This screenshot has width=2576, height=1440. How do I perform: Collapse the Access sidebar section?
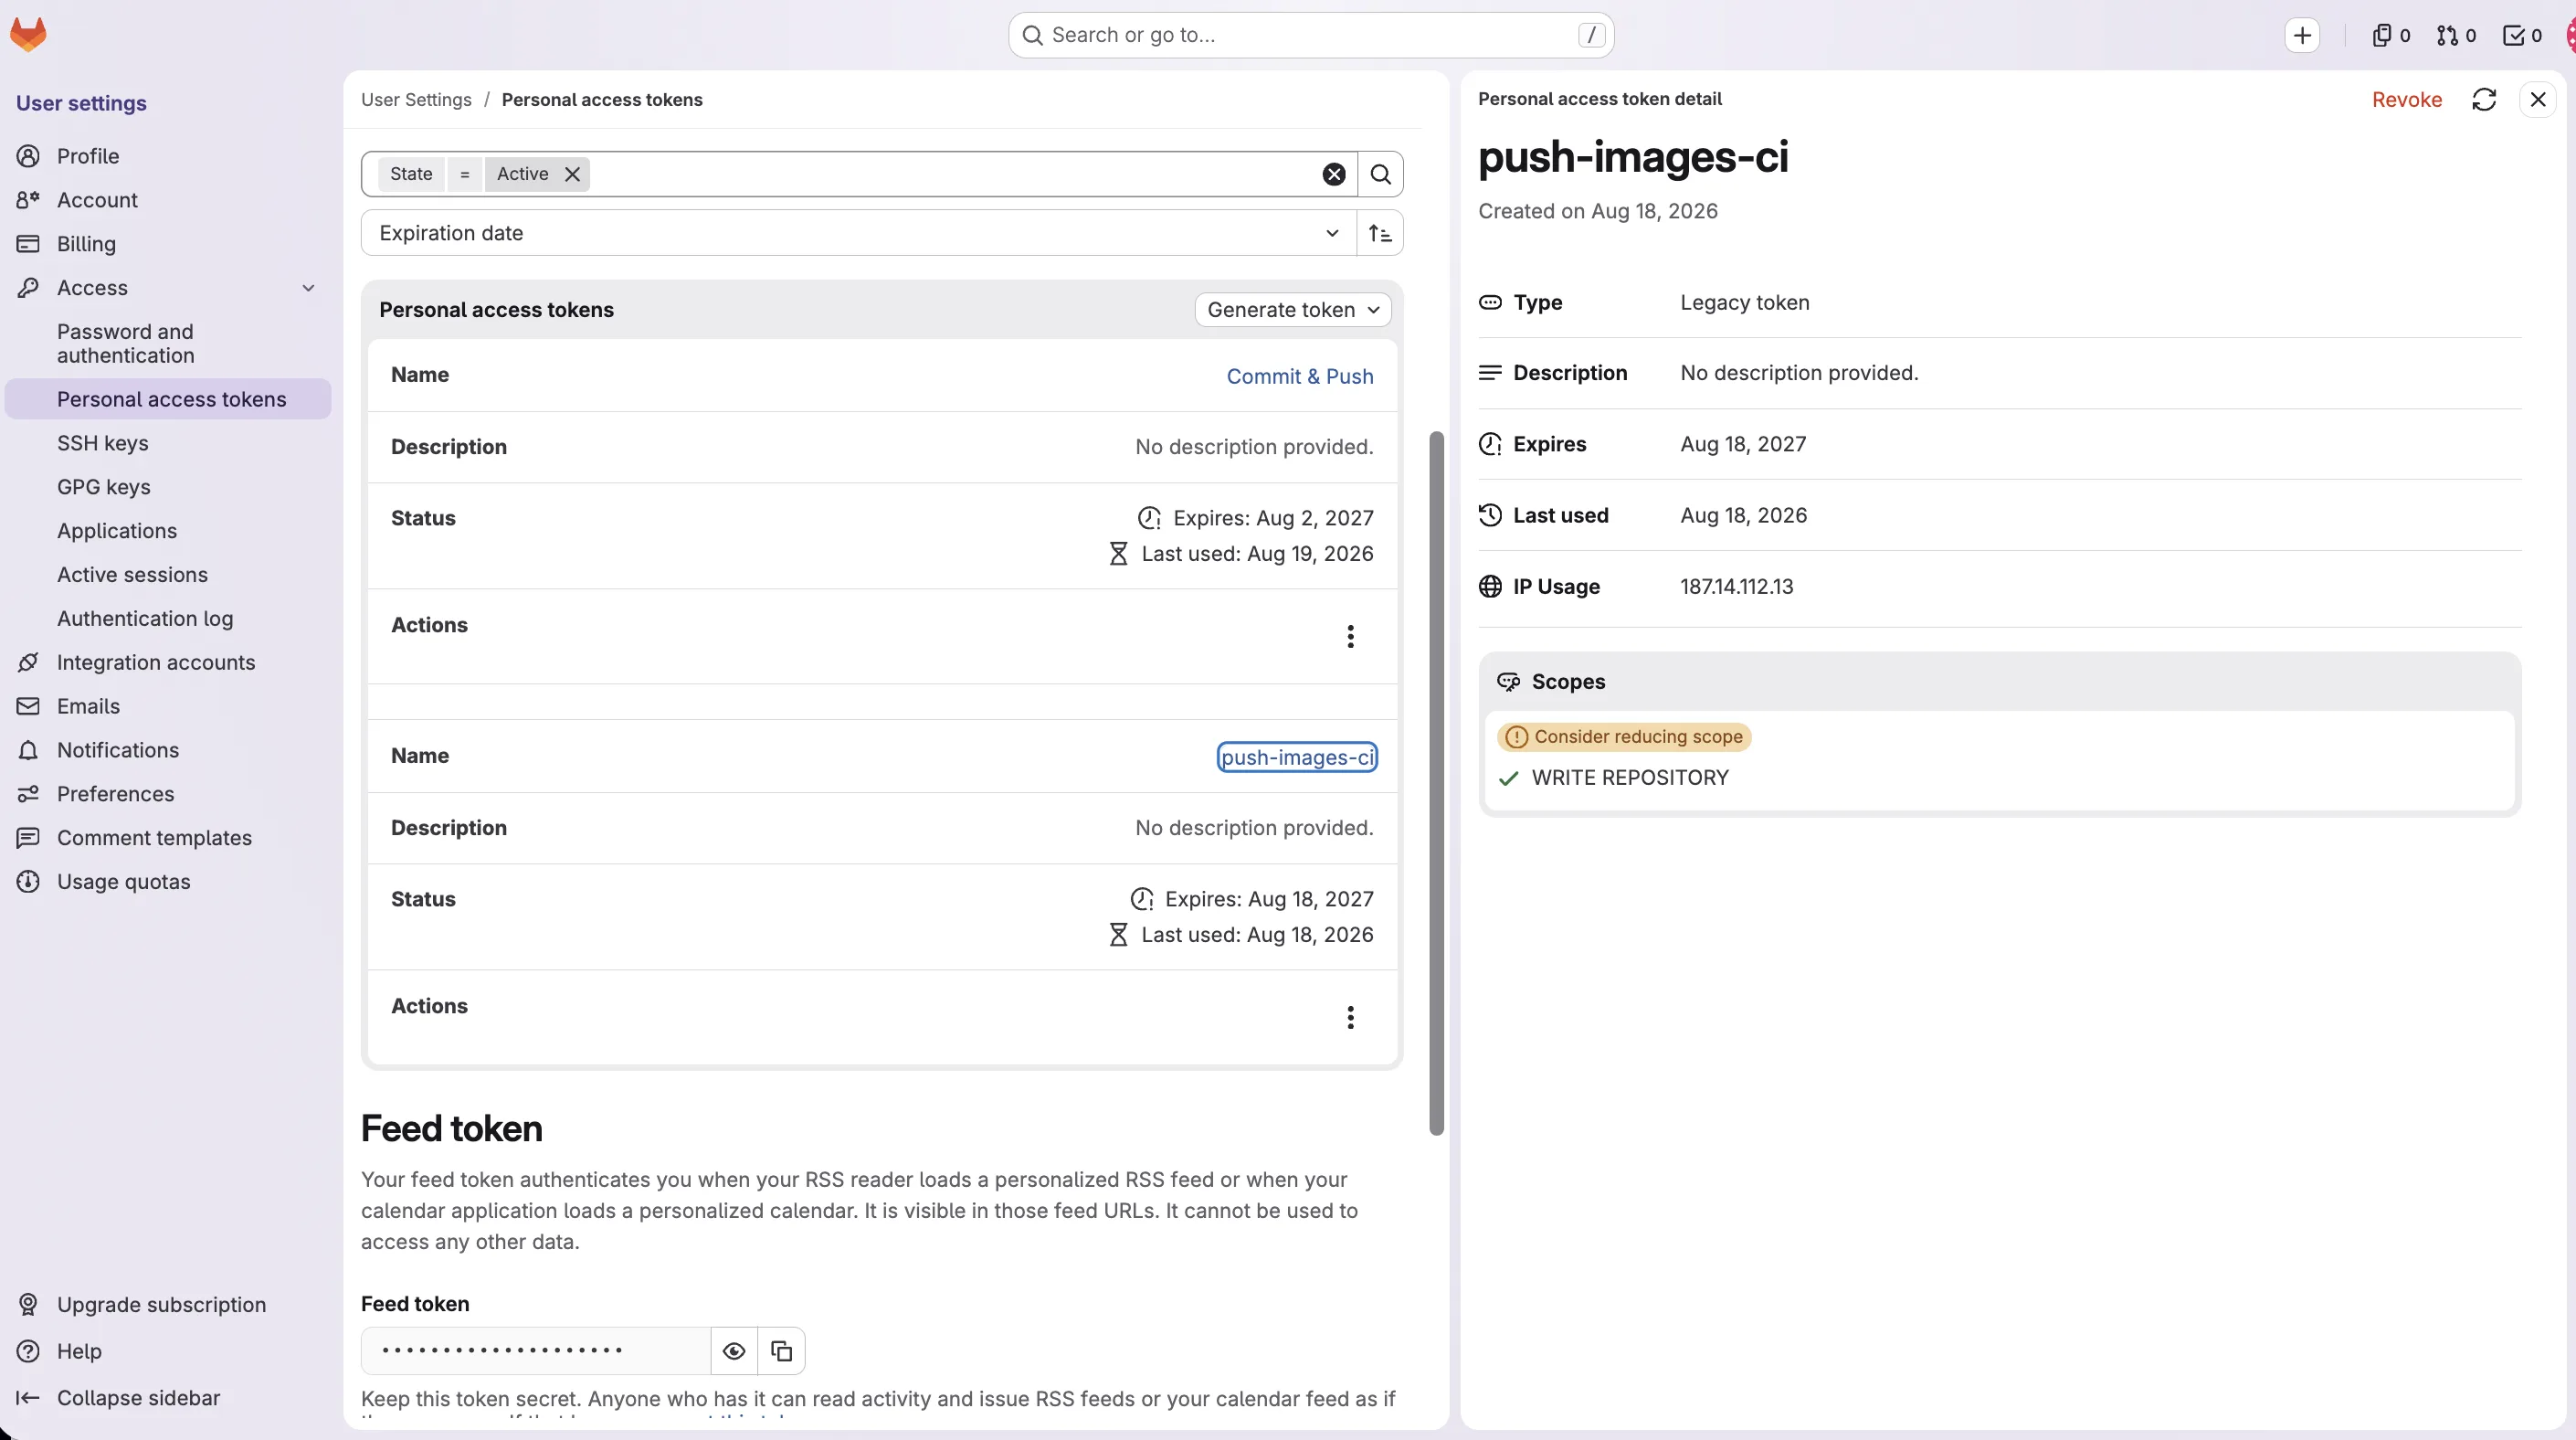pos(308,288)
